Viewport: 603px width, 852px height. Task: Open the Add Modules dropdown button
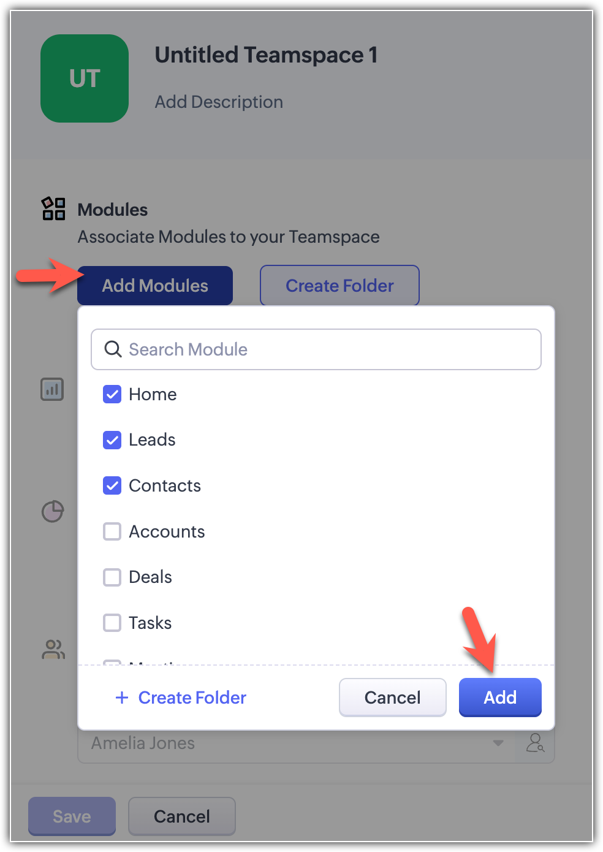click(155, 286)
